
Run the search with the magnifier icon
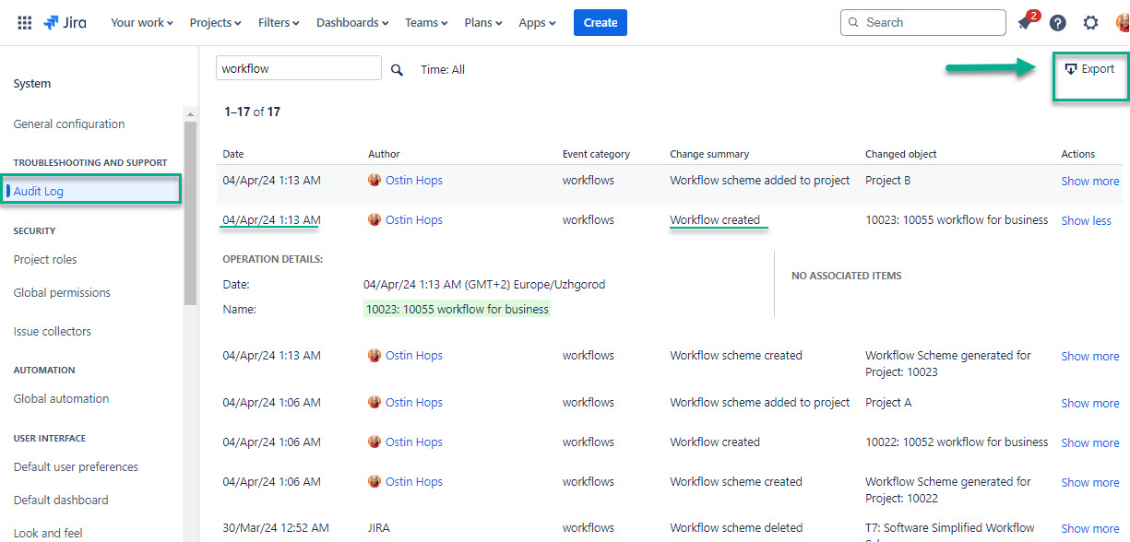(397, 68)
